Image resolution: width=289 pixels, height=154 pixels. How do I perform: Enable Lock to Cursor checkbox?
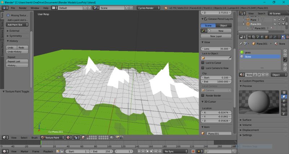pos(203,63)
